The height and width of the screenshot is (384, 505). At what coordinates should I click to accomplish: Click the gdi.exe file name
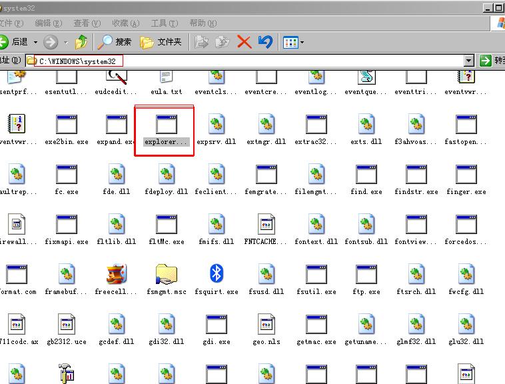[x=217, y=341]
